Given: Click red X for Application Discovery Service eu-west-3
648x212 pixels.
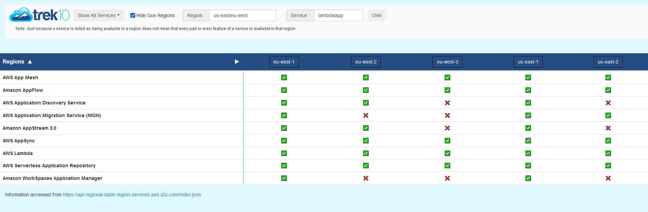Looking at the screenshot, I should tap(447, 103).
